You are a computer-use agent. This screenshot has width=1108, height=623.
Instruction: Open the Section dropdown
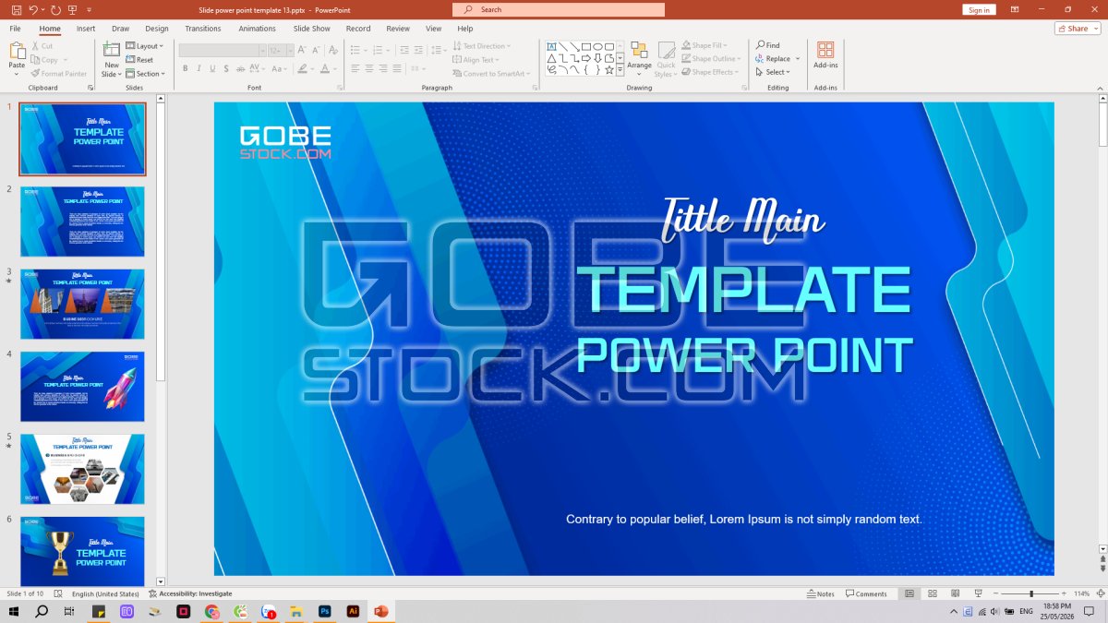[x=145, y=74]
